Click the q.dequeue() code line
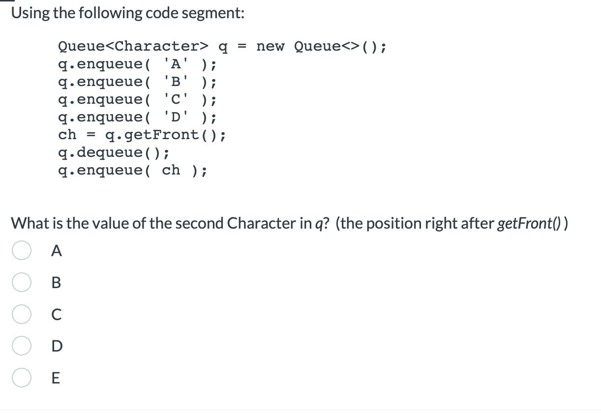The width and height of the screenshot is (601, 413). pyautogui.click(x=114, y=152)
